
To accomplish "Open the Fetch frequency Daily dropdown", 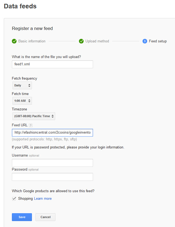I will 22,85.
